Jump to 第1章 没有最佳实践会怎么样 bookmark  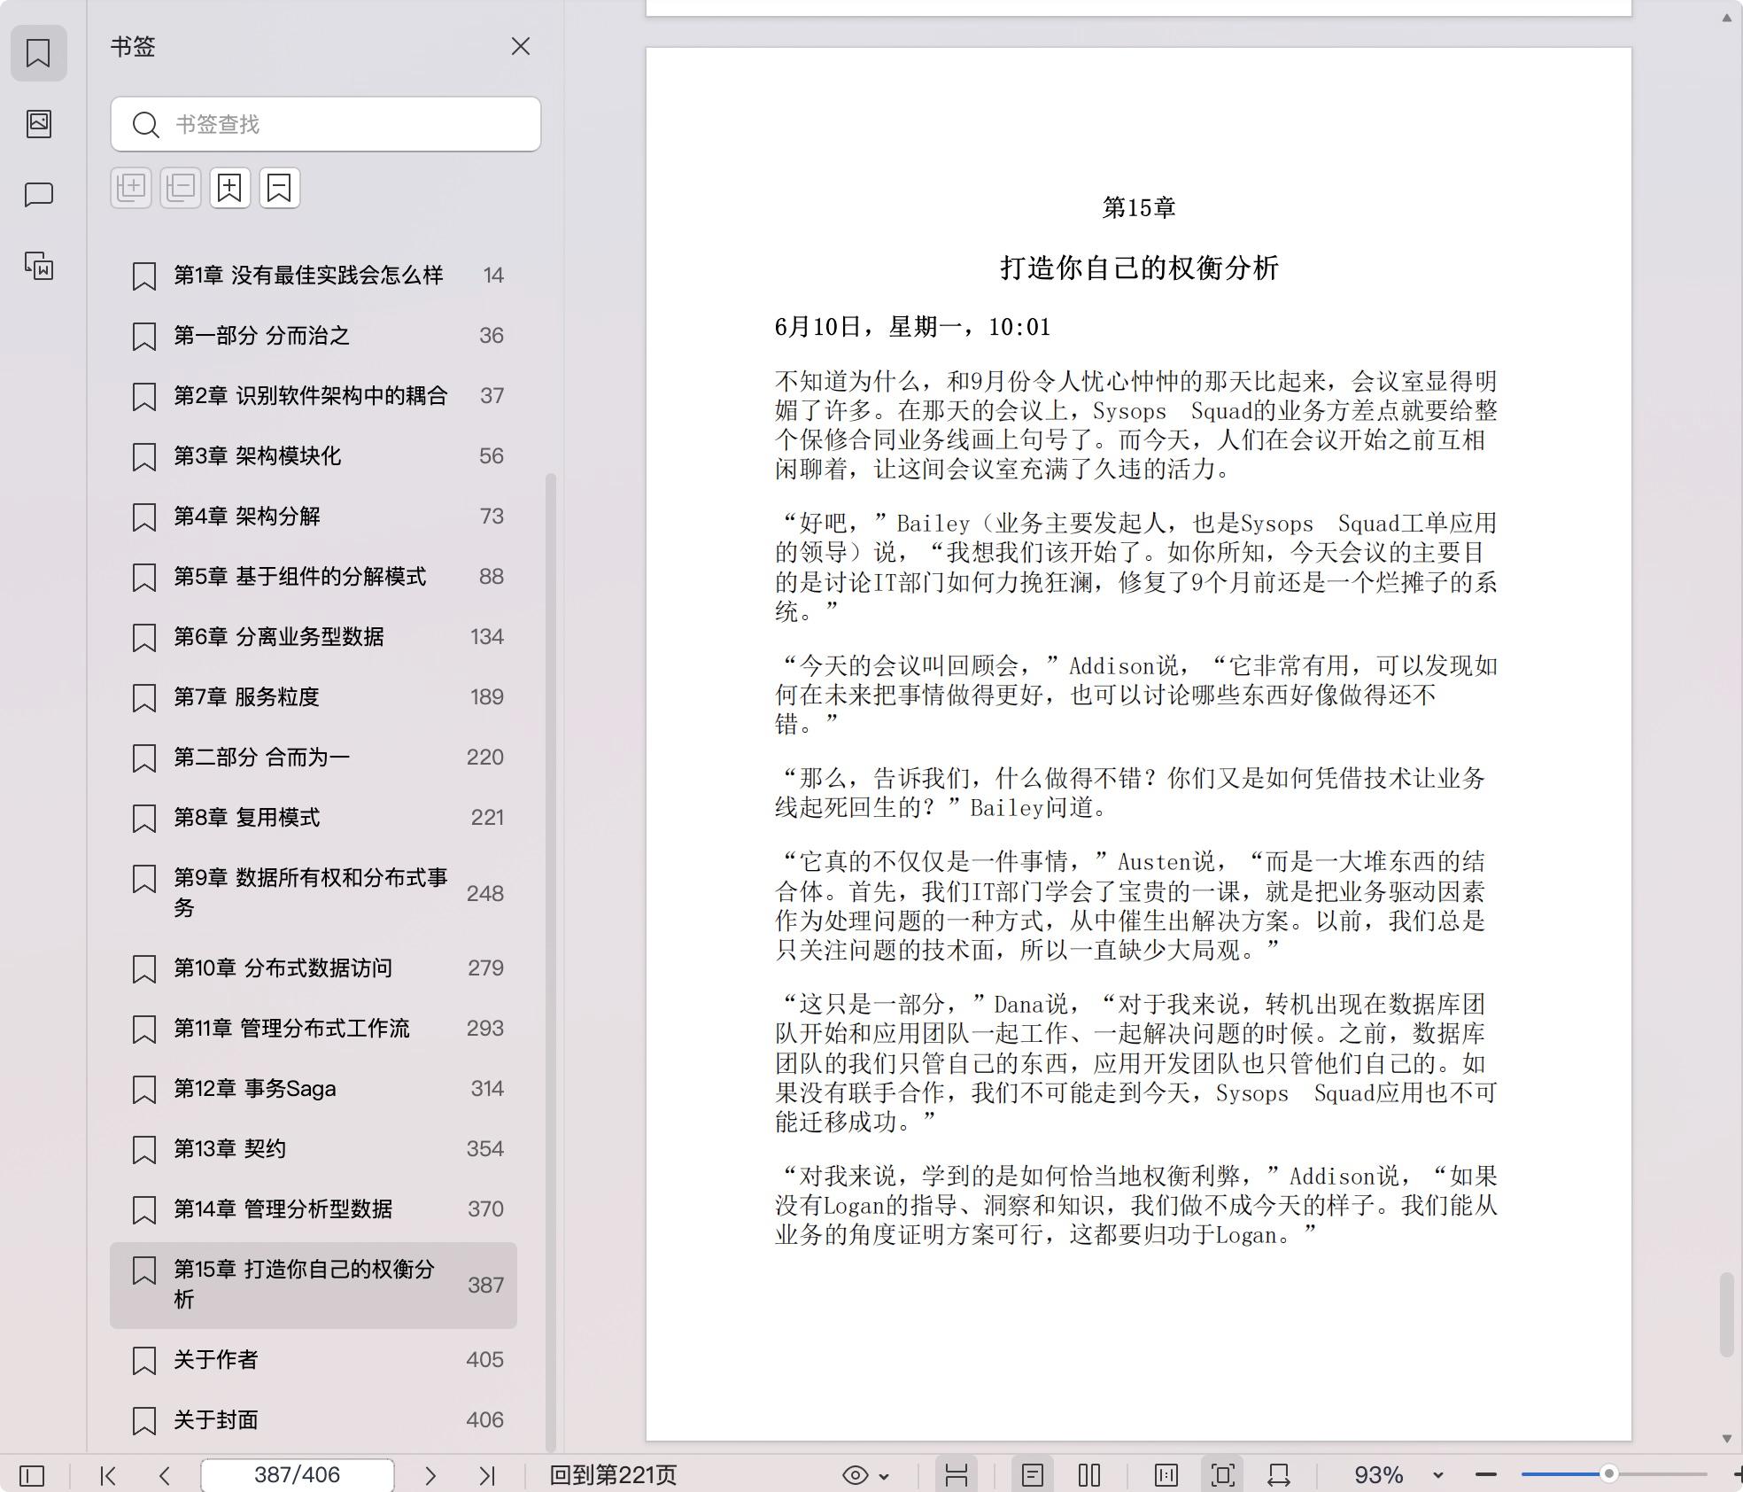click(x=314, y=276)
